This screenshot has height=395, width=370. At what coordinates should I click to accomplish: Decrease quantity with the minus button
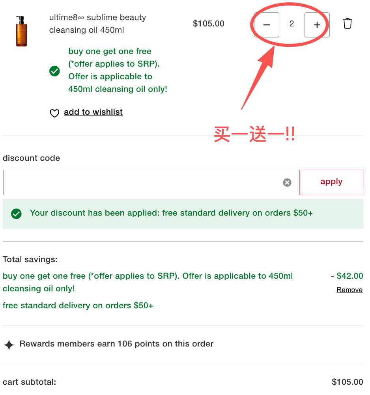pyautogui.click(x=267, y=25)
